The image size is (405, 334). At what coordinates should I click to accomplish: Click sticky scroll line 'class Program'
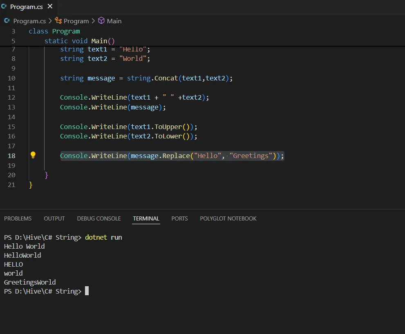pyautogui.click(x=54, y=31)
